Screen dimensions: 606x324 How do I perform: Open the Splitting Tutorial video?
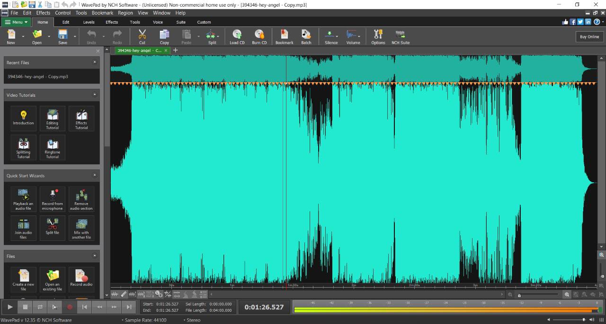pyautogui.click(x=23, y=147)
